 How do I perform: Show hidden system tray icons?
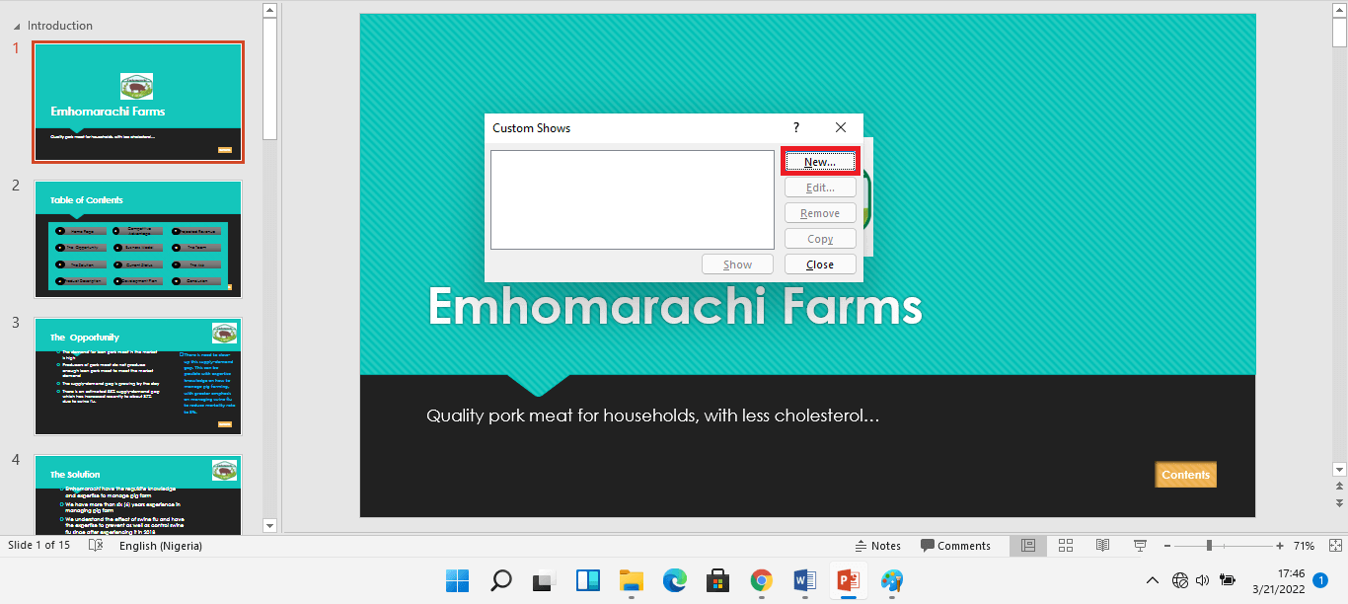click(1152, 580)
